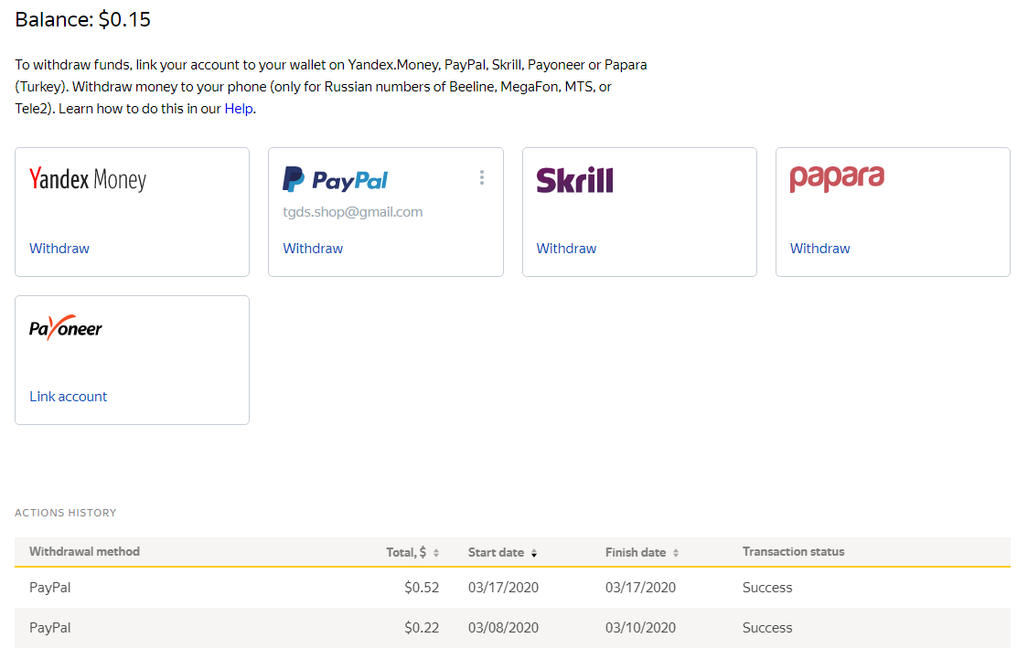Click the Transaction status column header
The image size is (1017, 659).
click(793, 552)
